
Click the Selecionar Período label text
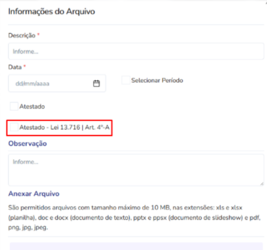tap(157, 80)
